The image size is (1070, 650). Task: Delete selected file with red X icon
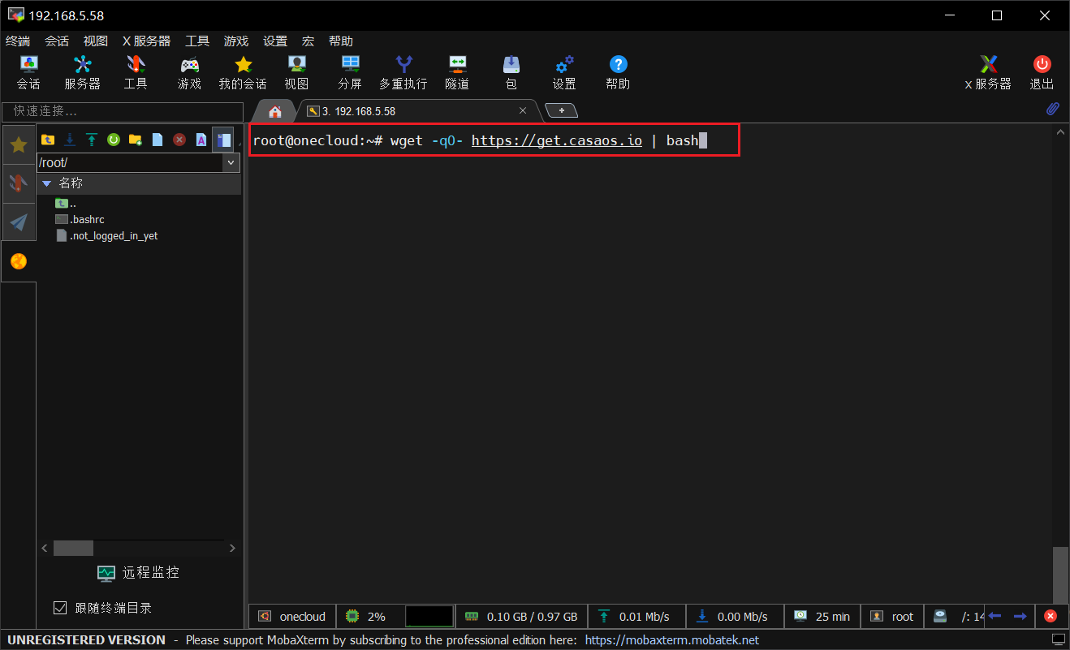(179, 140)
